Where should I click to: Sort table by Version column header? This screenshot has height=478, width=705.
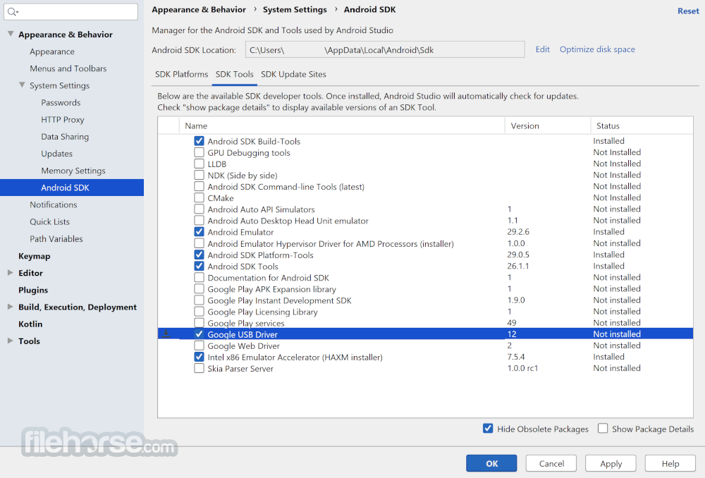click(548, 126)
